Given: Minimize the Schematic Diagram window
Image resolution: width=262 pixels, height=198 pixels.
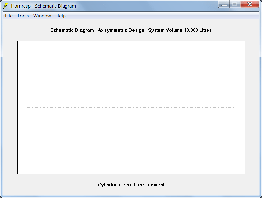Looking at the screenshot, I should [224, 5].
